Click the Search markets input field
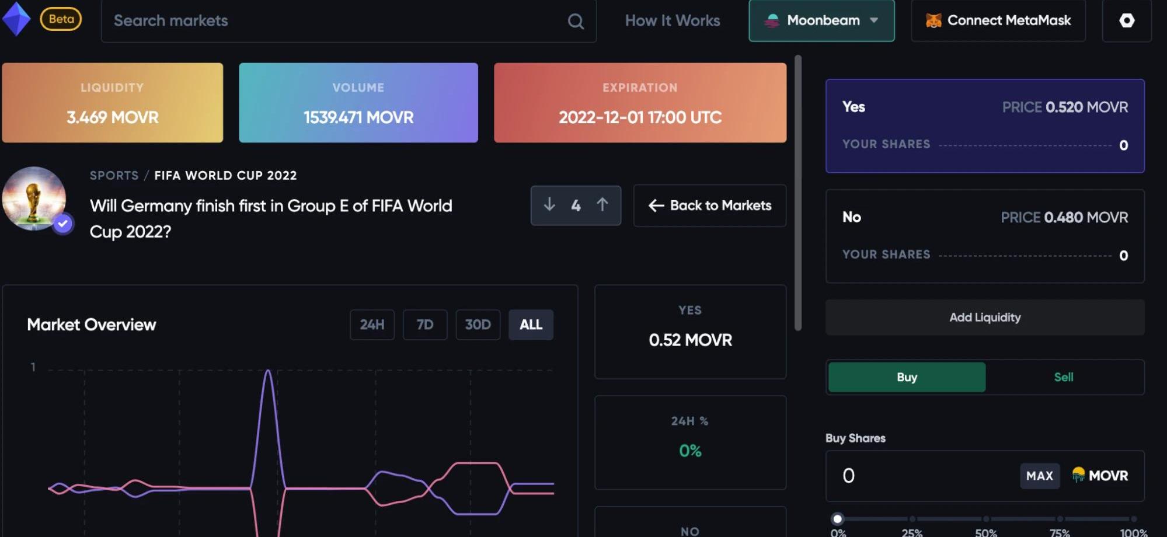The width and height of the screenshot is (1167, 537). (x=333, y=21)
